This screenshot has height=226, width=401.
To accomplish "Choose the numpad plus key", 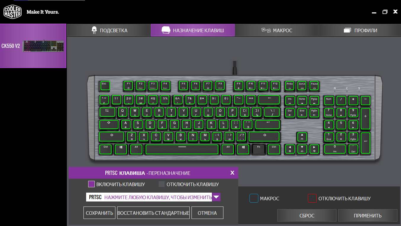I will click(x=365, y=118).
